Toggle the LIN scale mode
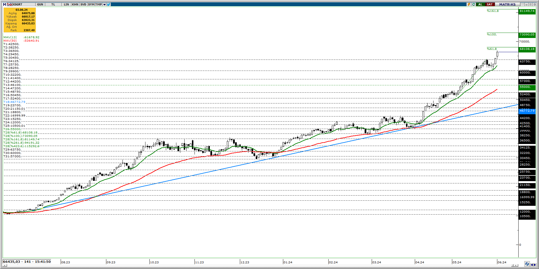The height and width of the screenshot is (269, 539). click(x=66, y=4)
